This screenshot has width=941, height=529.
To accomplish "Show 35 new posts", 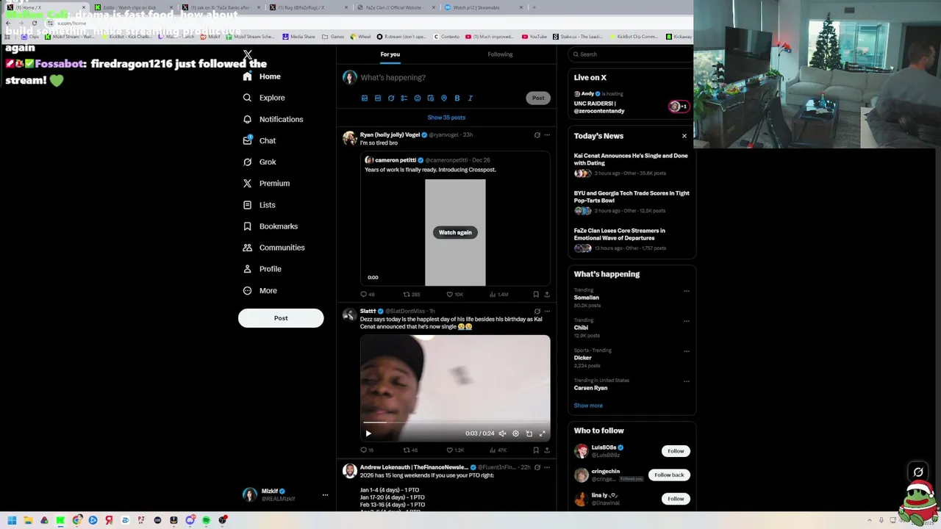I will (446, 118).
